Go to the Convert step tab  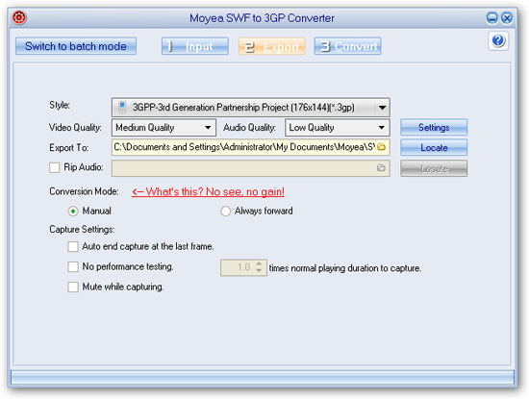[x=348, y=46]
